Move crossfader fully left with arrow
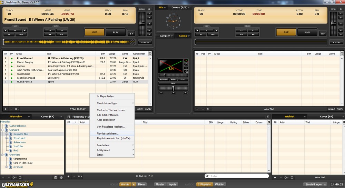This screenshot has width=345, height=188. click(161, 93)
